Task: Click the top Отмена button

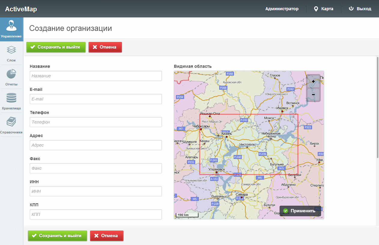Action: tap(105, 47)
